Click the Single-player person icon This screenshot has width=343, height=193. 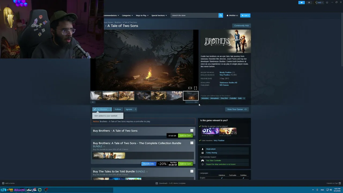pos(203,149)
